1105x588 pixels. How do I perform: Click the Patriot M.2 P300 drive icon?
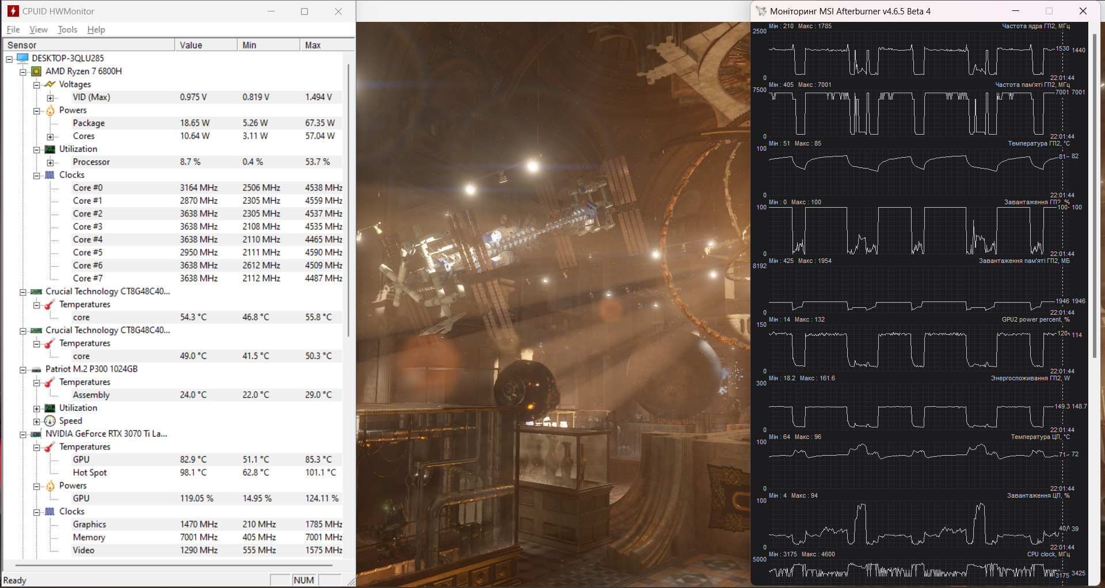click(36, 369)
